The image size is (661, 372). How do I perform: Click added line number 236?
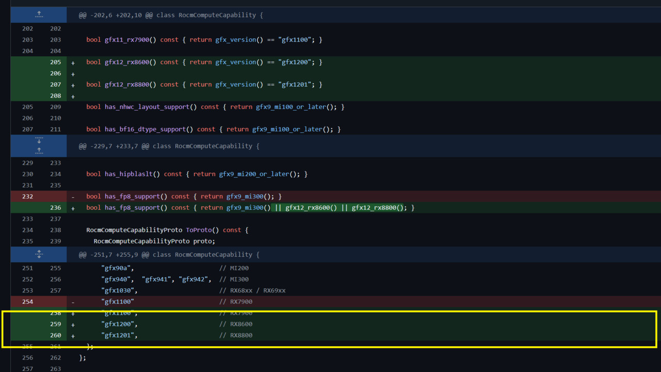[x=55, y=208]
